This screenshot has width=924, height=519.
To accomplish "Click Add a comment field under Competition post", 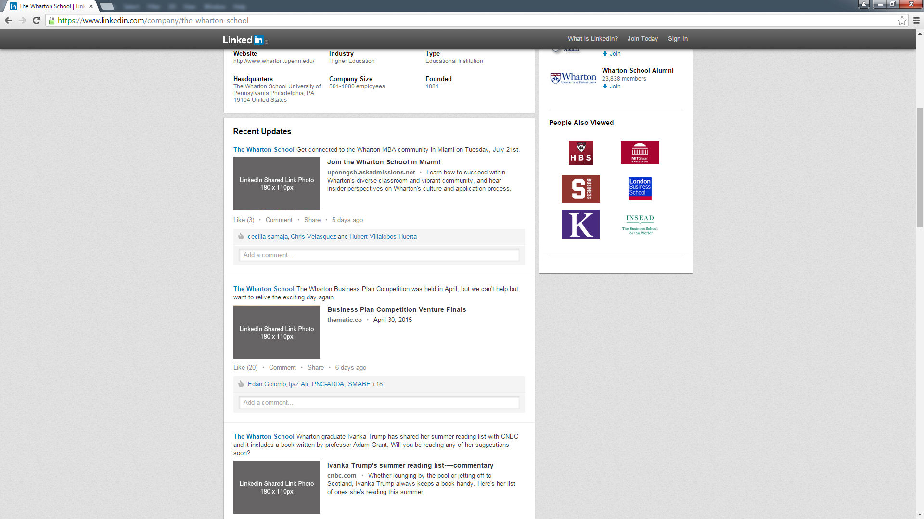I will 379,403.
